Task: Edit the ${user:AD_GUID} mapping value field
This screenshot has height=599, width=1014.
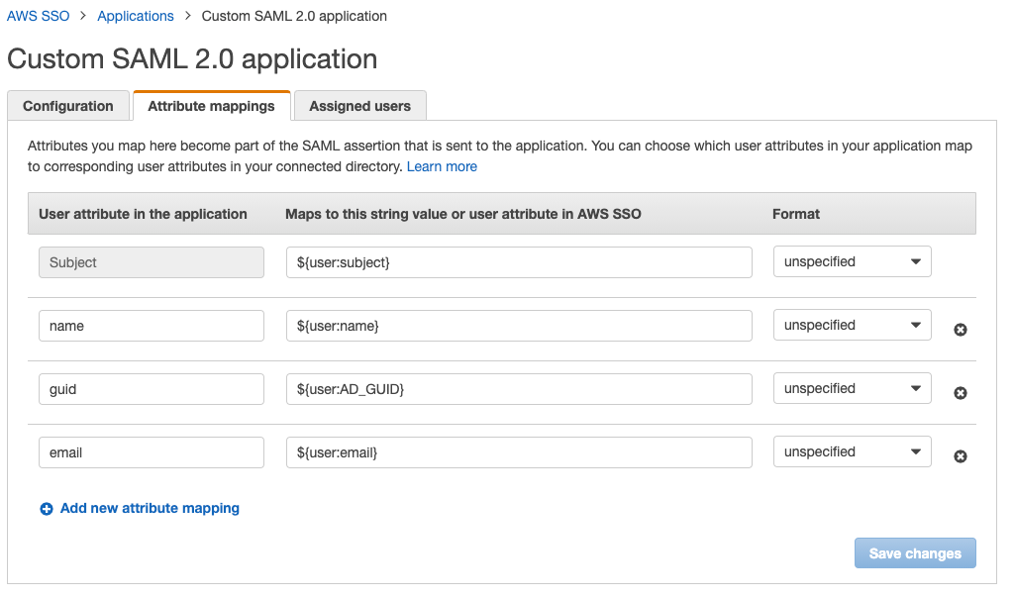Action: pos(519,389)
